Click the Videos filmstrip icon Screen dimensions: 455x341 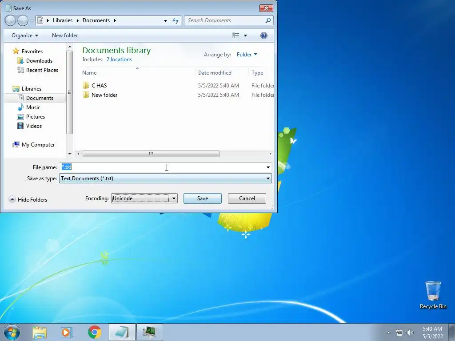(20, 126)
